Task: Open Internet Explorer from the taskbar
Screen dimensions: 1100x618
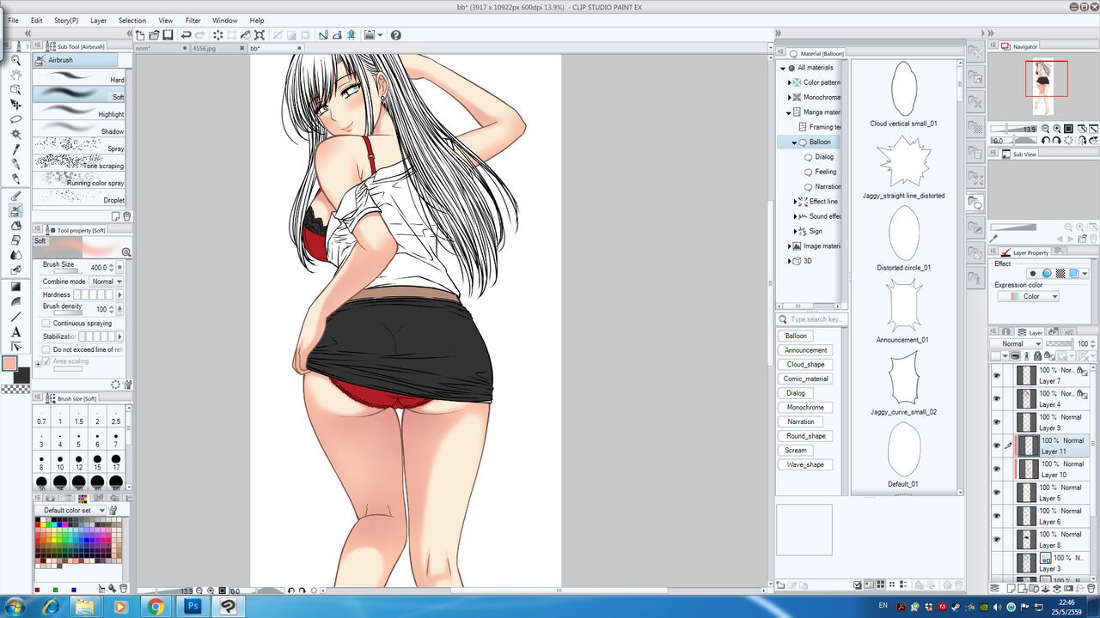Action: pos(52,607)
